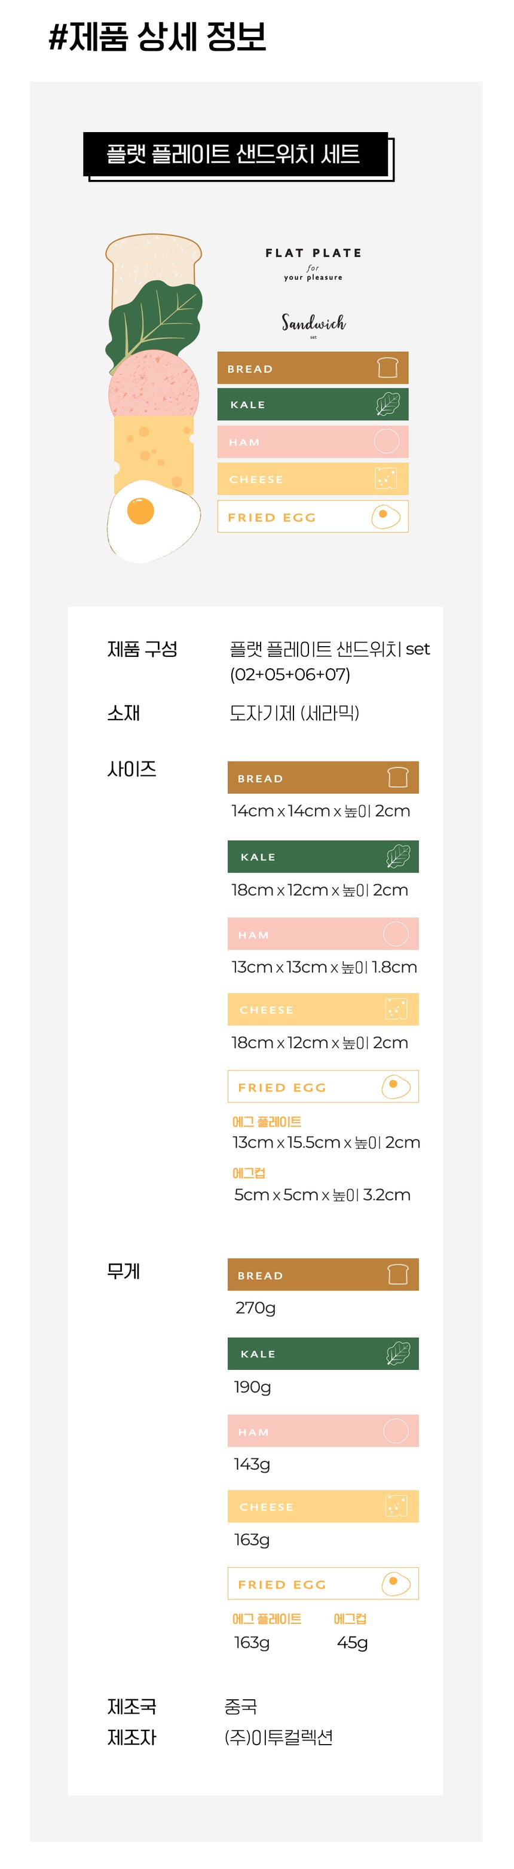The height and width of the screenshot is (1869, 514).
Task: Click the fried egg icon in the size section
Action: 396,1086
